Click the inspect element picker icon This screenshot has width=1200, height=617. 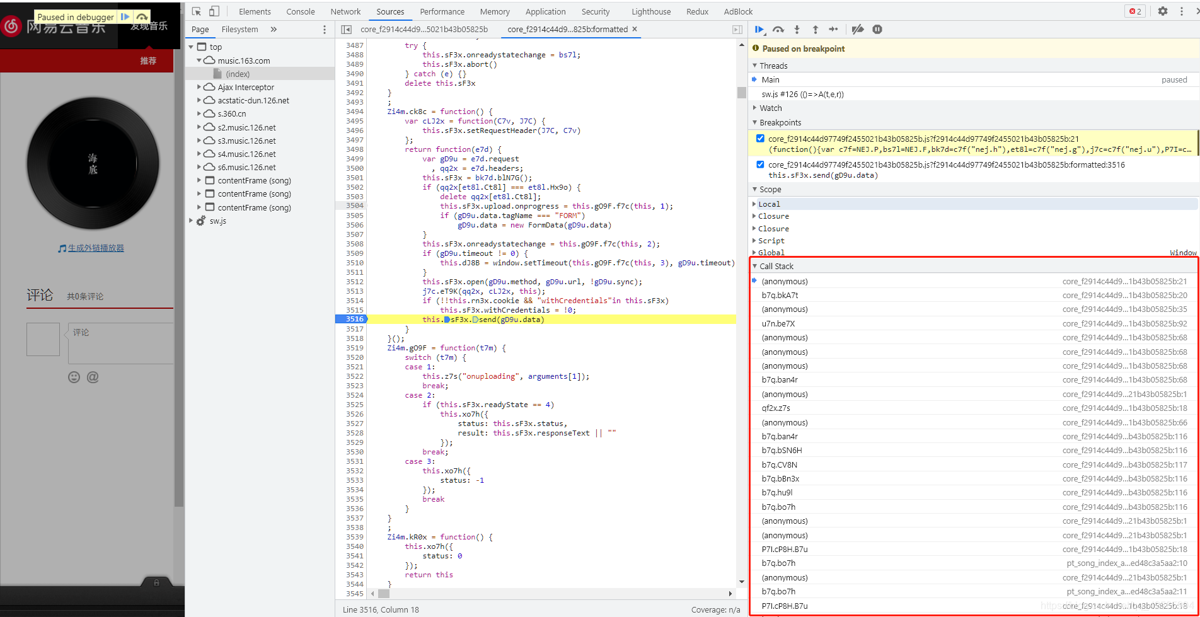click(197, 11)
